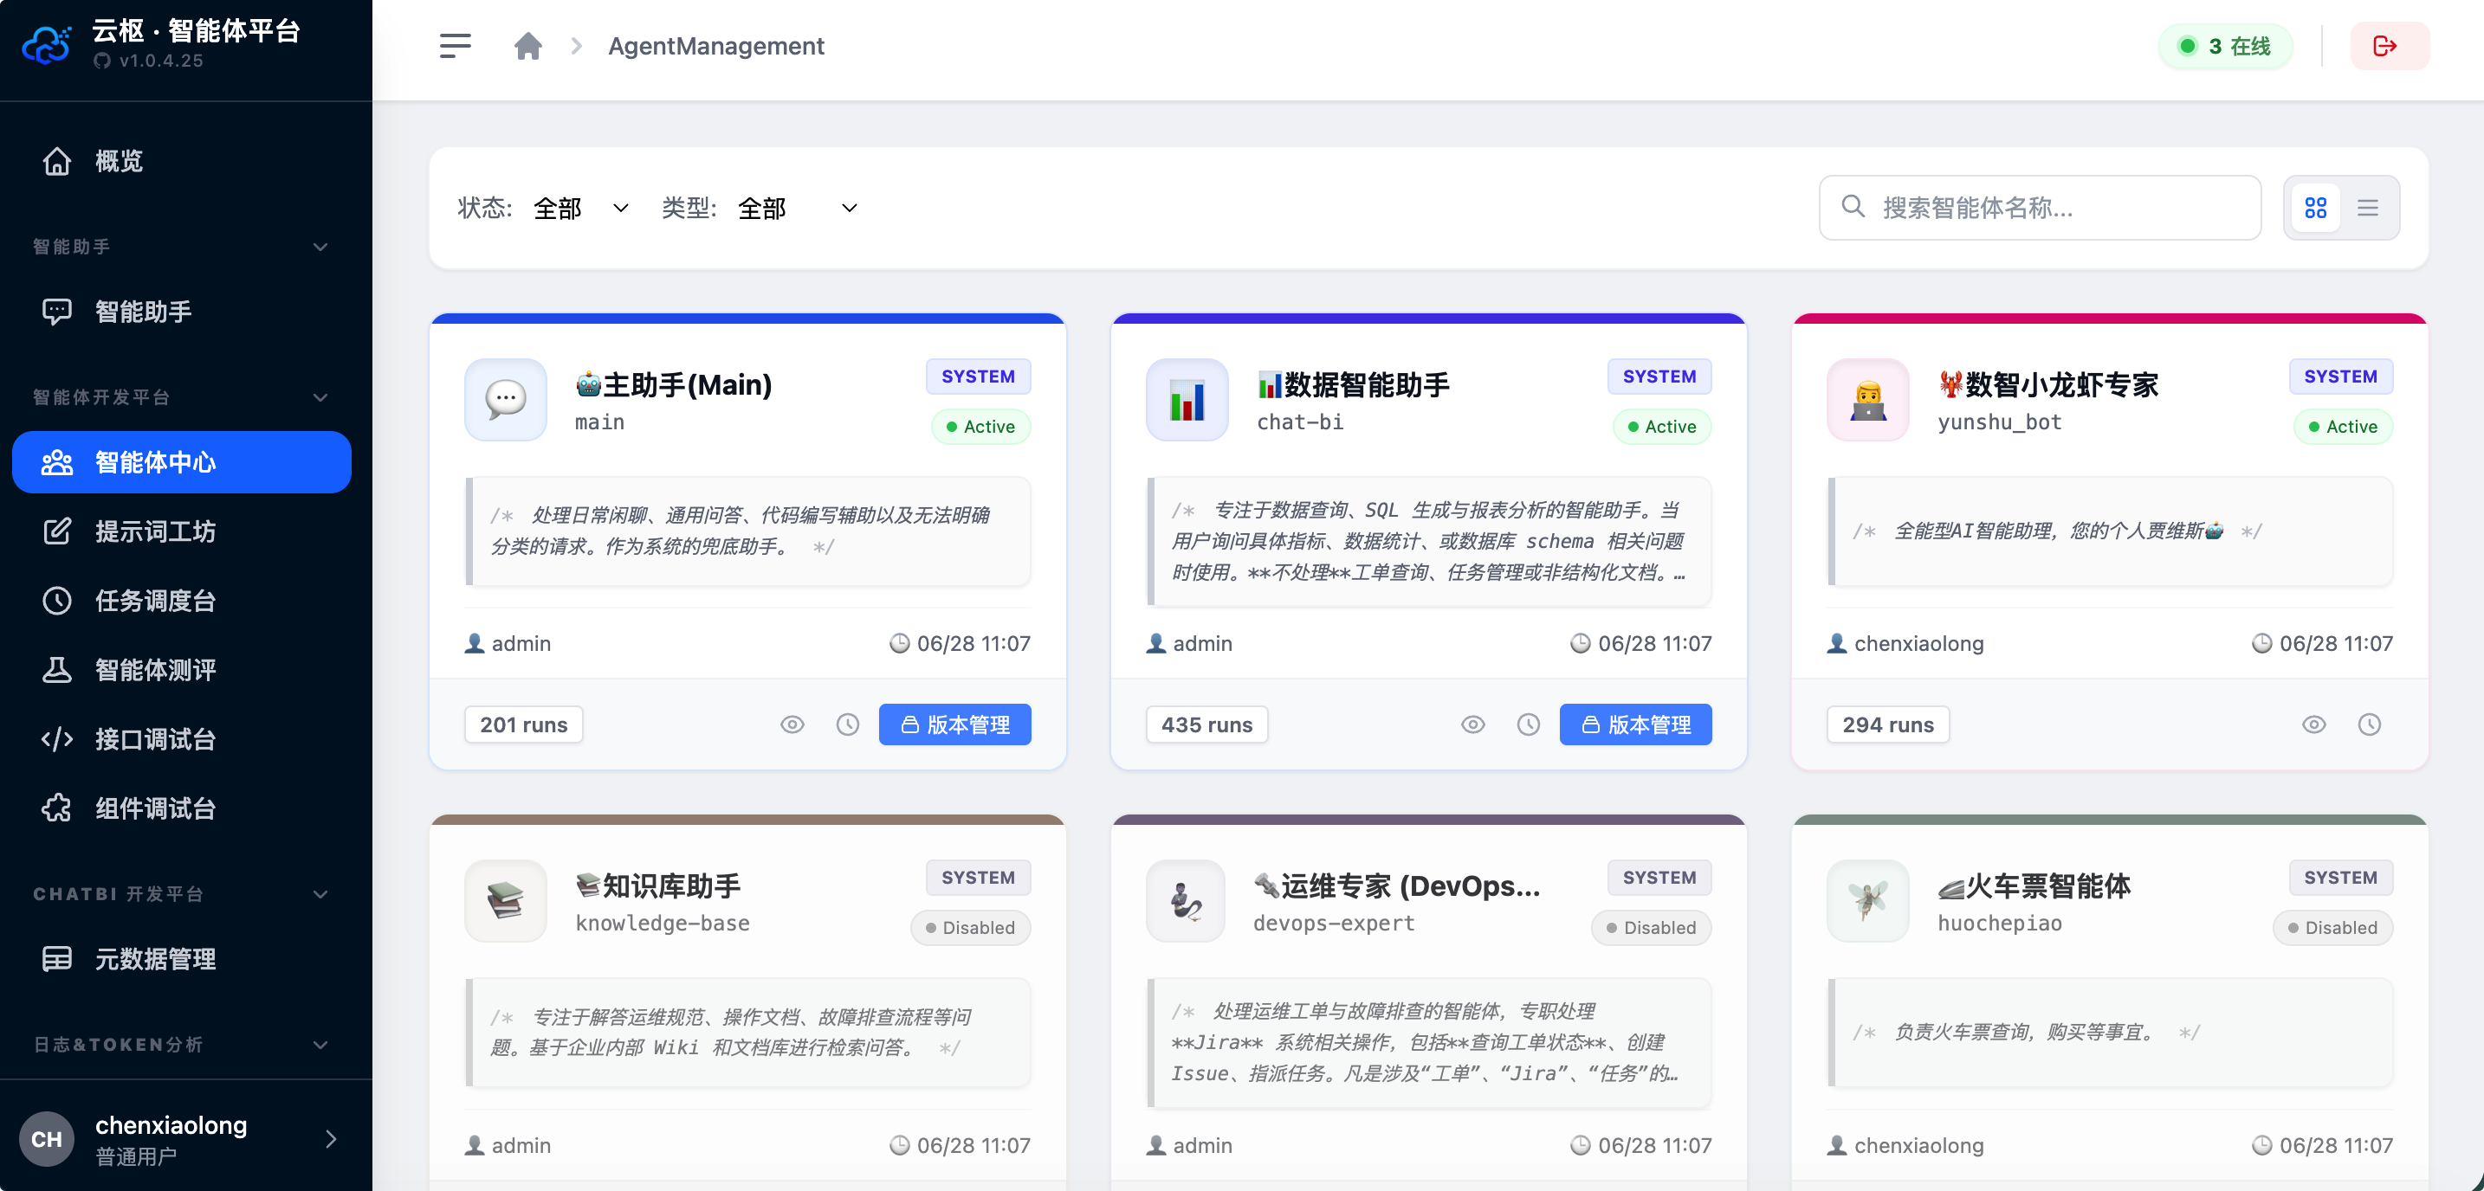Click the 数智小龙虾专家 card title
The height and width of the screenshot is (1191, 2484).
pos(2048,384)
